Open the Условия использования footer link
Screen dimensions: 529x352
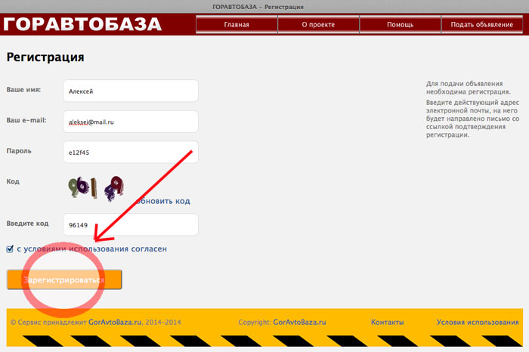478,323
